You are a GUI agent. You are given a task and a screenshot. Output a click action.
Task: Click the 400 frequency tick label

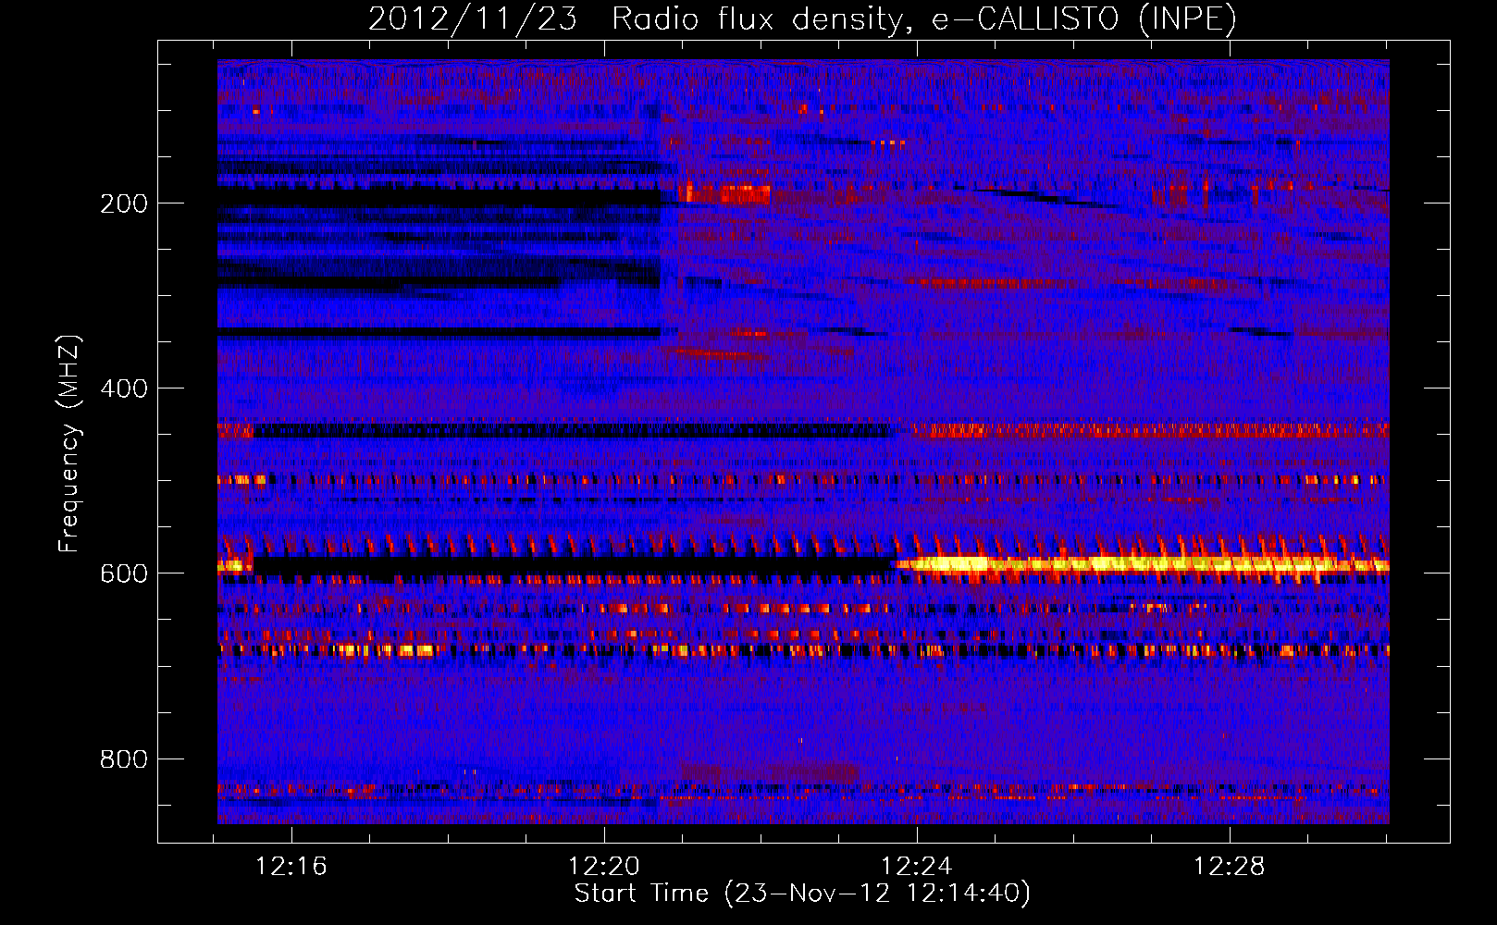coord(124,388)
